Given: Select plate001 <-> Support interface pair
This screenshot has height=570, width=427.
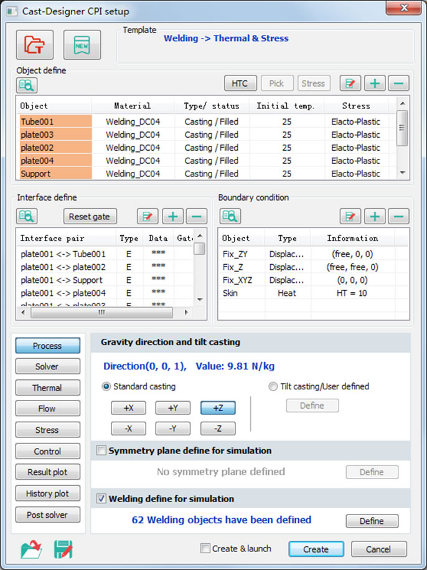Looking at the screenshot, I should click(x=105, y=280).
